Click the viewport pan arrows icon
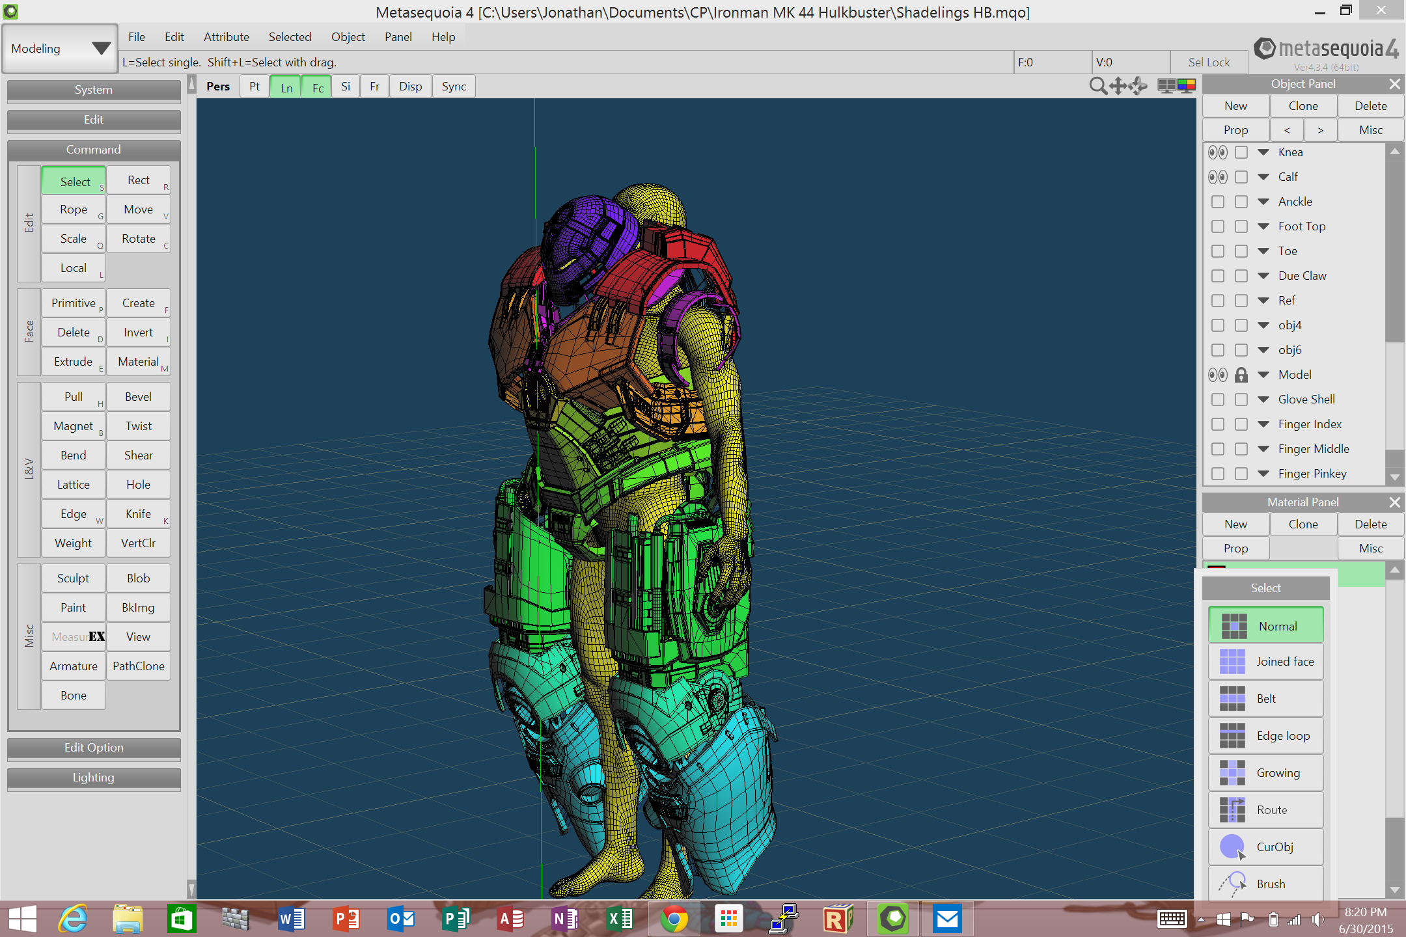Screen dimensions: 1406x937 [x=1118, y=86]
